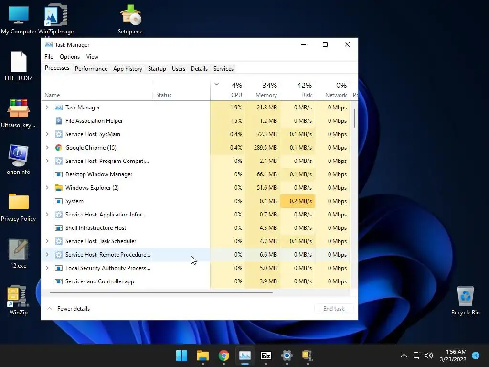The image size is (489, 367).
Task: Expand Service Host: Remote Procedure... row
Action: point(47,255)
